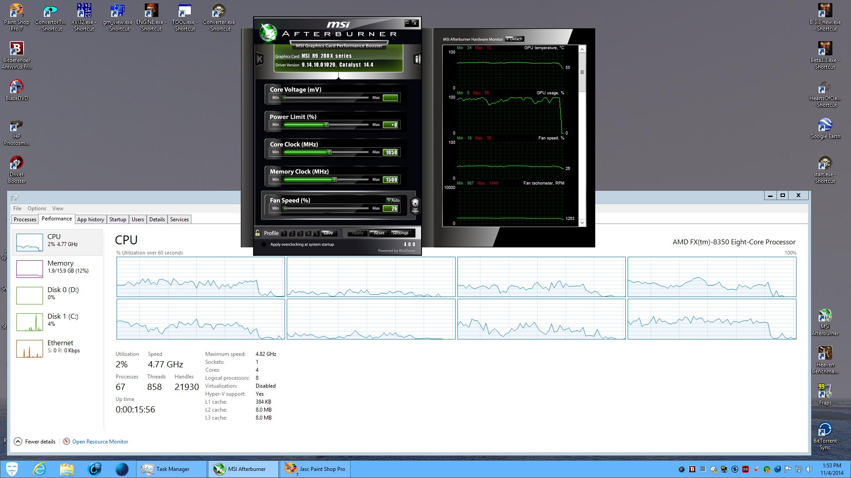Click the Power Limit value field
851x478 pixels.
pyautogui.click(x=390, y=125)
